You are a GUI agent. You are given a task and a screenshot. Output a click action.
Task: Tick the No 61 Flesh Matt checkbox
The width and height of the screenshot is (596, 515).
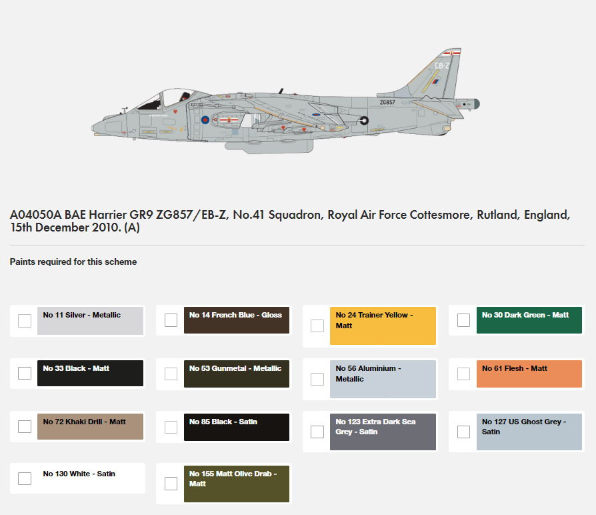(464, 374)
